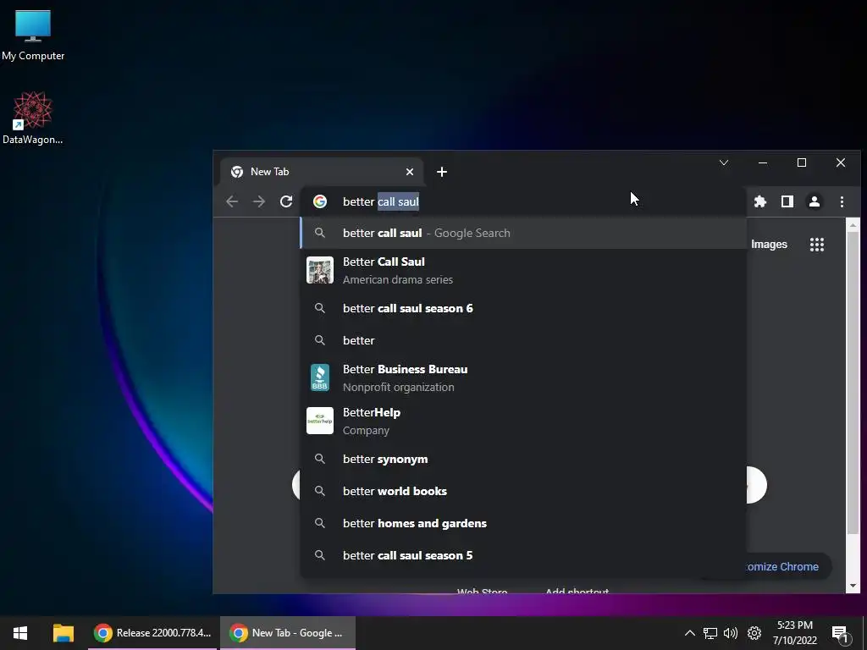Open File Explorer from taskbar
The image size is (867, 650).
pos(63,633)
